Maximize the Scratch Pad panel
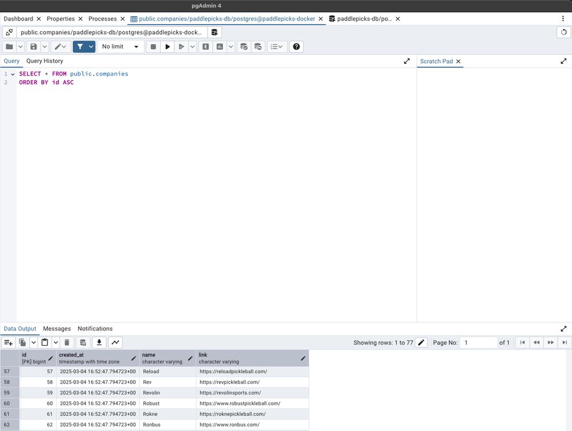The width and height of the screenshot is (572, 431). coord(563,61)
